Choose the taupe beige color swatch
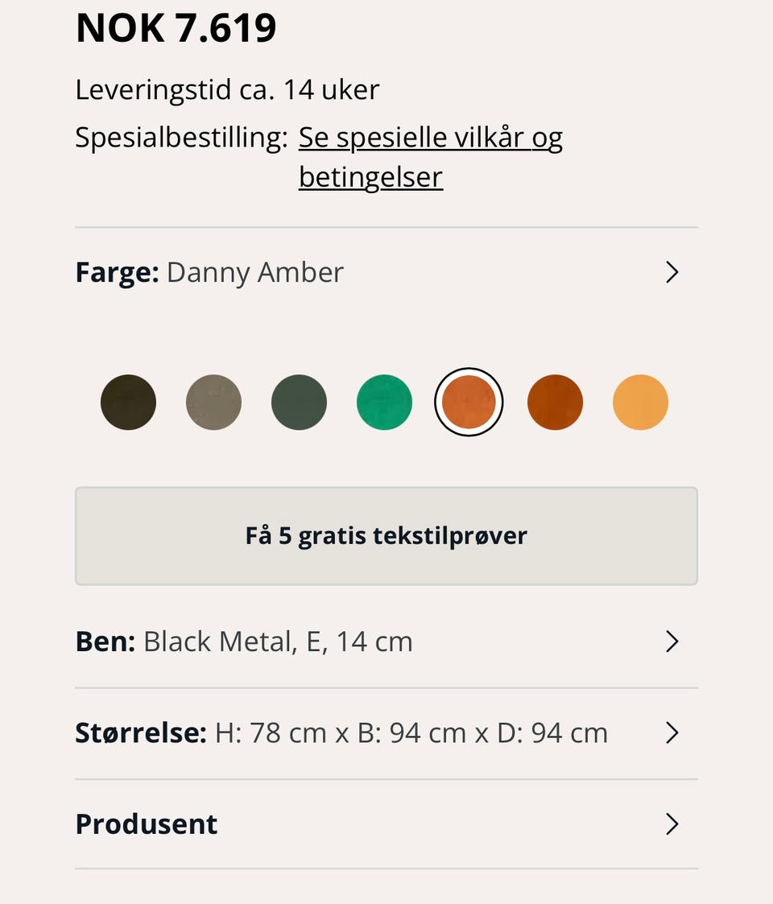 (x=213, y=402)
